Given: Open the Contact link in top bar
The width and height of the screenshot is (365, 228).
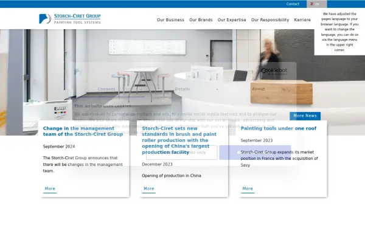Looking at the screenshot, I should pyautogui.click(x=293, y=4).
